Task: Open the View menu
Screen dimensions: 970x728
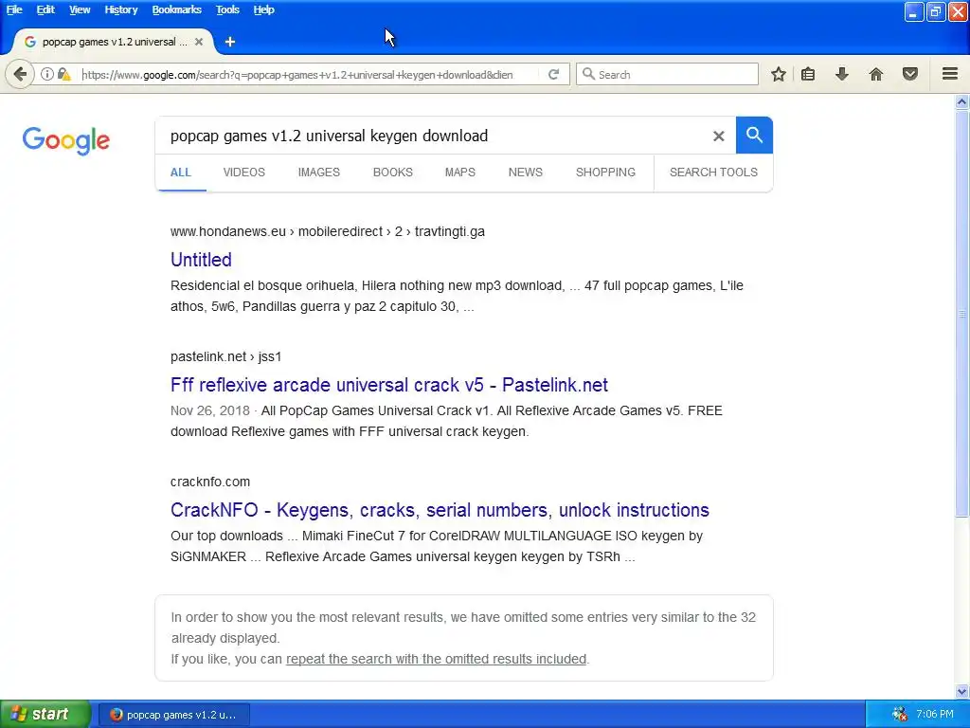Action: pyautogui.click(x=80, y=9)
